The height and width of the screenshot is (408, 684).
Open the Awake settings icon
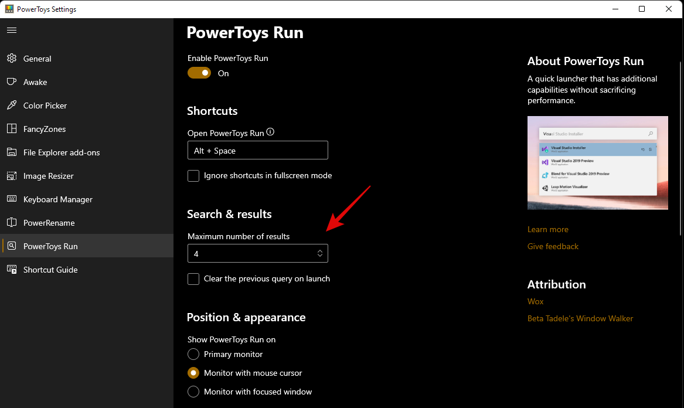12,82
